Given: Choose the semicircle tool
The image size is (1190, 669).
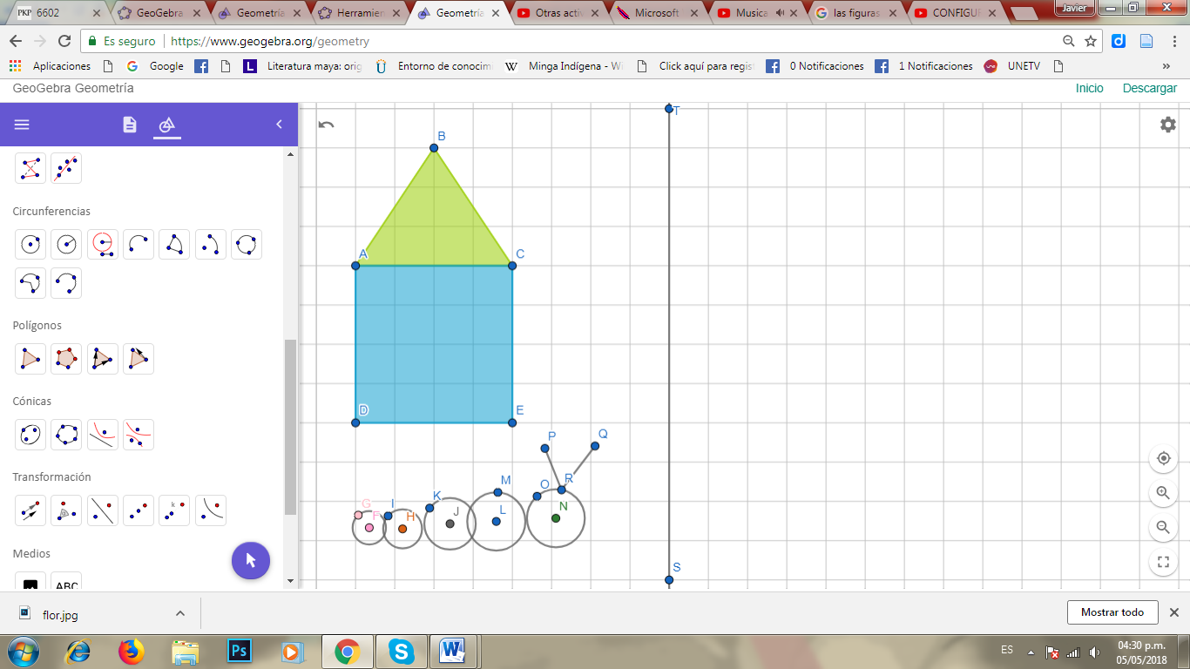Looking at the screenshot, I should (x=138, y=244).
